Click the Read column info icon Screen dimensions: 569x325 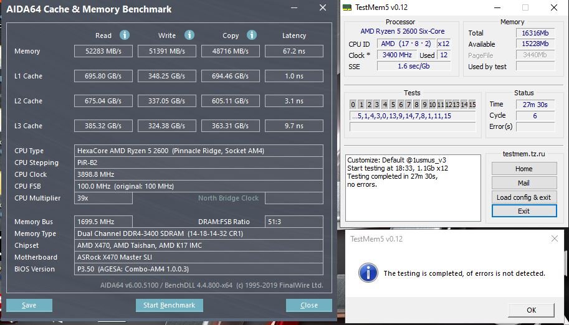125,35
